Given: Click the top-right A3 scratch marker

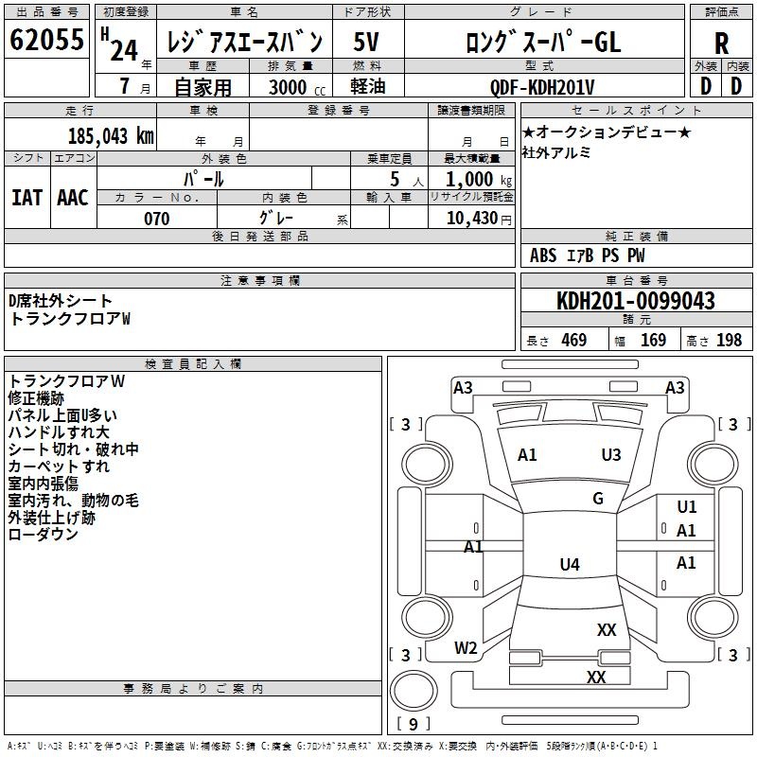Looking at the screenshot, I should (x=675, y=387).
